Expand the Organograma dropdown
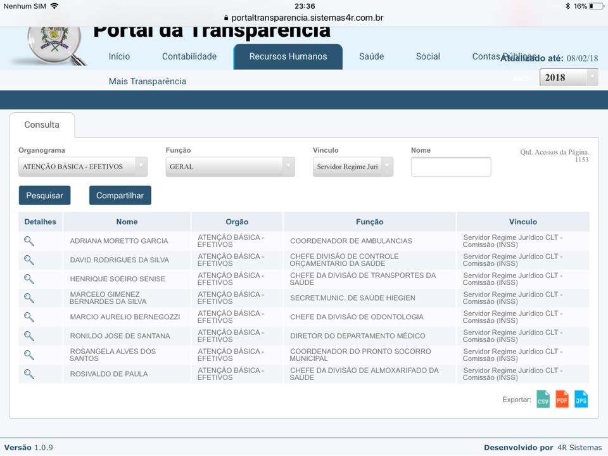 (x=83, y=167)
